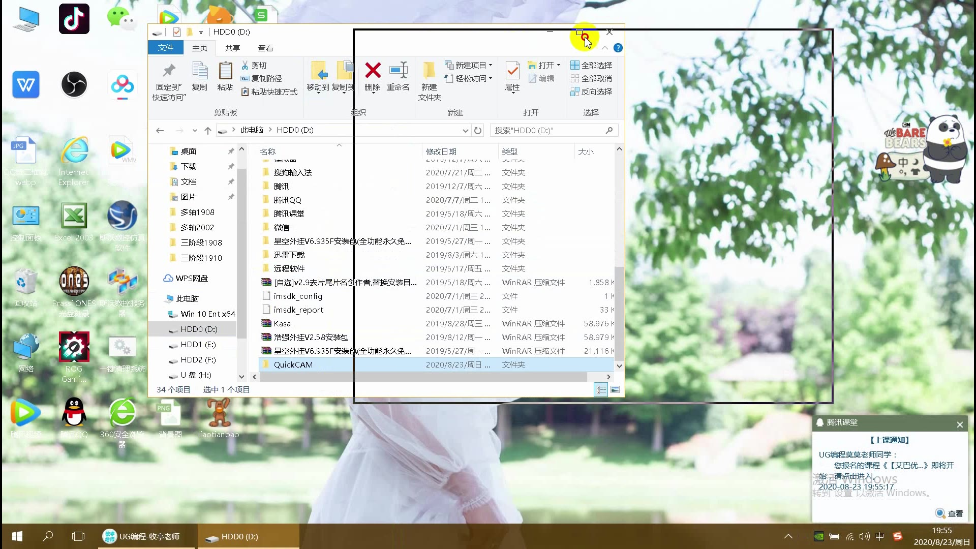The image size is (976, 549).
Task: Refresh the HDD0 (D:) folder view
Action: (478, 131)
